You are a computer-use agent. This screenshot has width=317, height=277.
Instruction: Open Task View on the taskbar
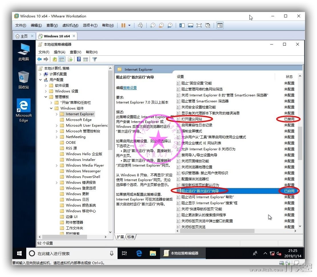(x=124, y=253)
